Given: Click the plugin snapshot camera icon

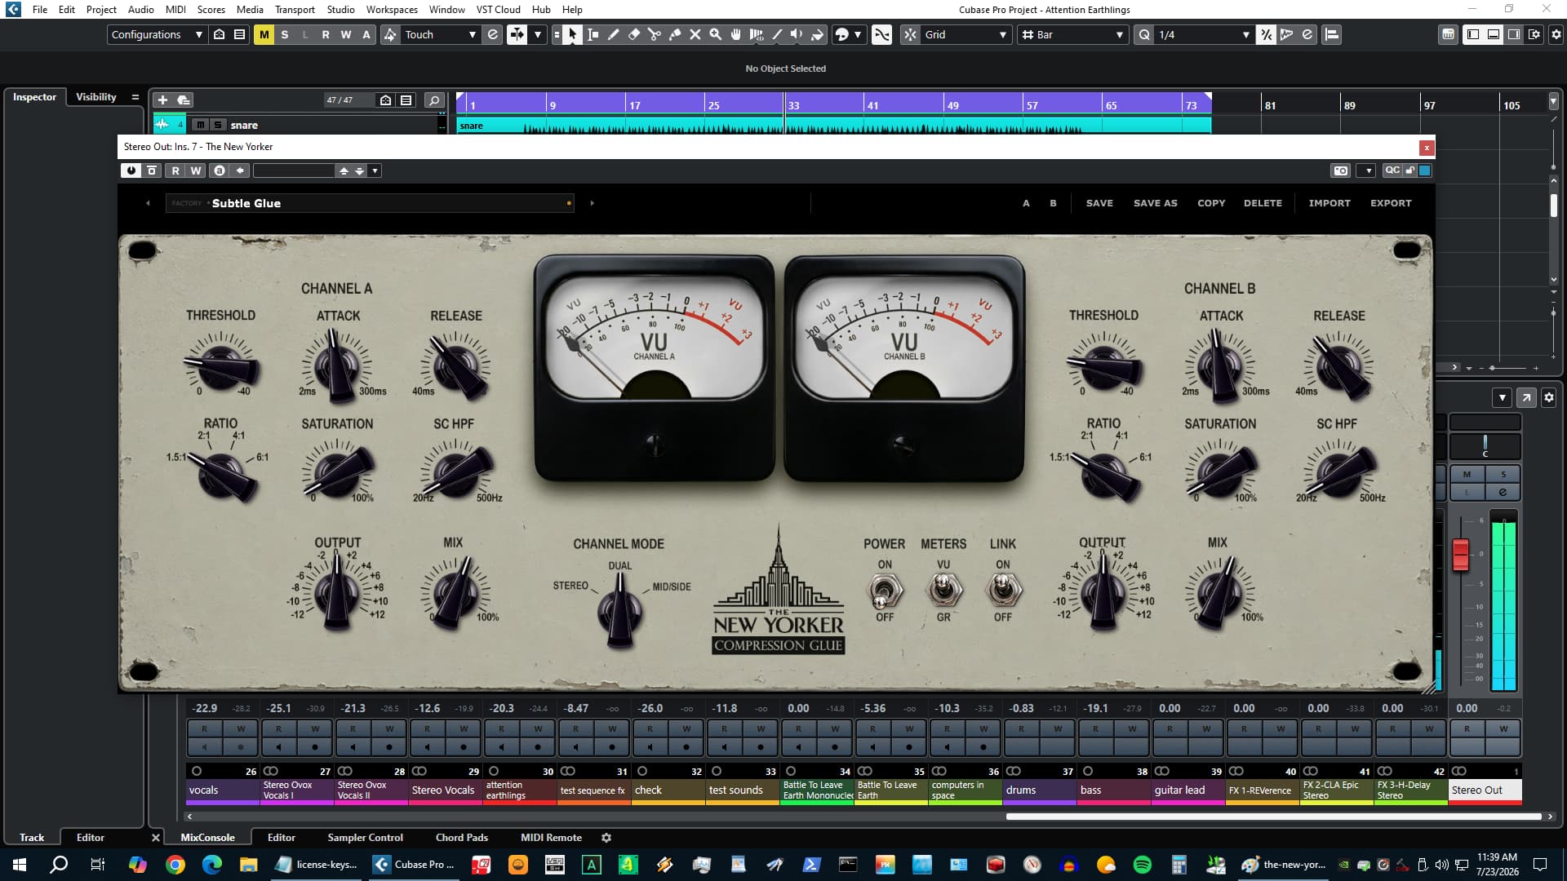Looking at the screenshot, I should 1340,170.
